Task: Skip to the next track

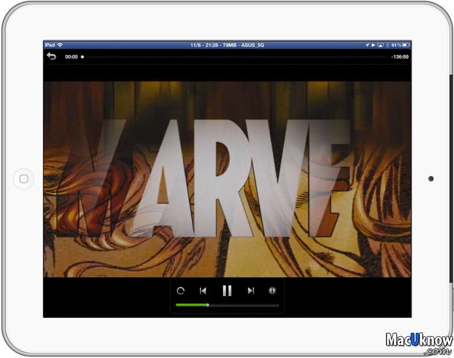Action: [251, 291]
